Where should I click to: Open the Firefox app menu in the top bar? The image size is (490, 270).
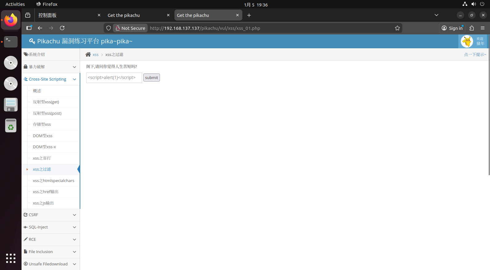coord(47,4)
